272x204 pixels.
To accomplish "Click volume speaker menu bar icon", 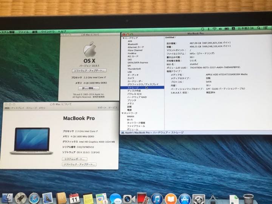I will [x=220, y=29].
